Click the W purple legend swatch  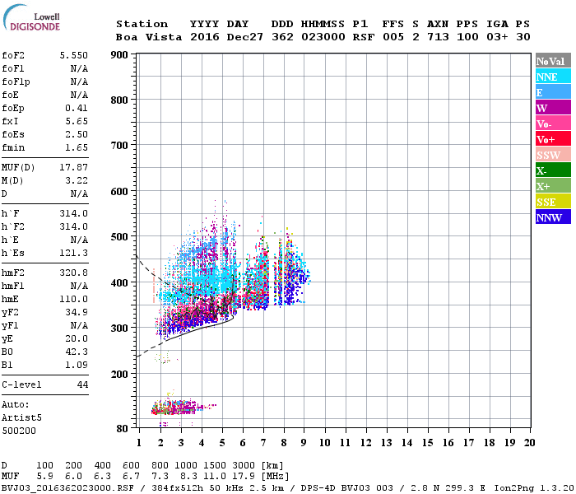click(553, 108)
